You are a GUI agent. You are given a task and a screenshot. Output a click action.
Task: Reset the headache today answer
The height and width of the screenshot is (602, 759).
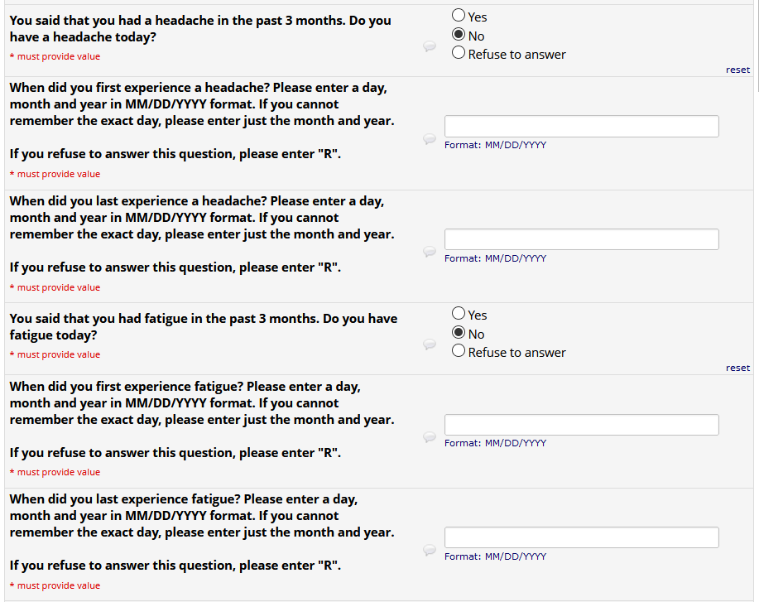point(737,70)
